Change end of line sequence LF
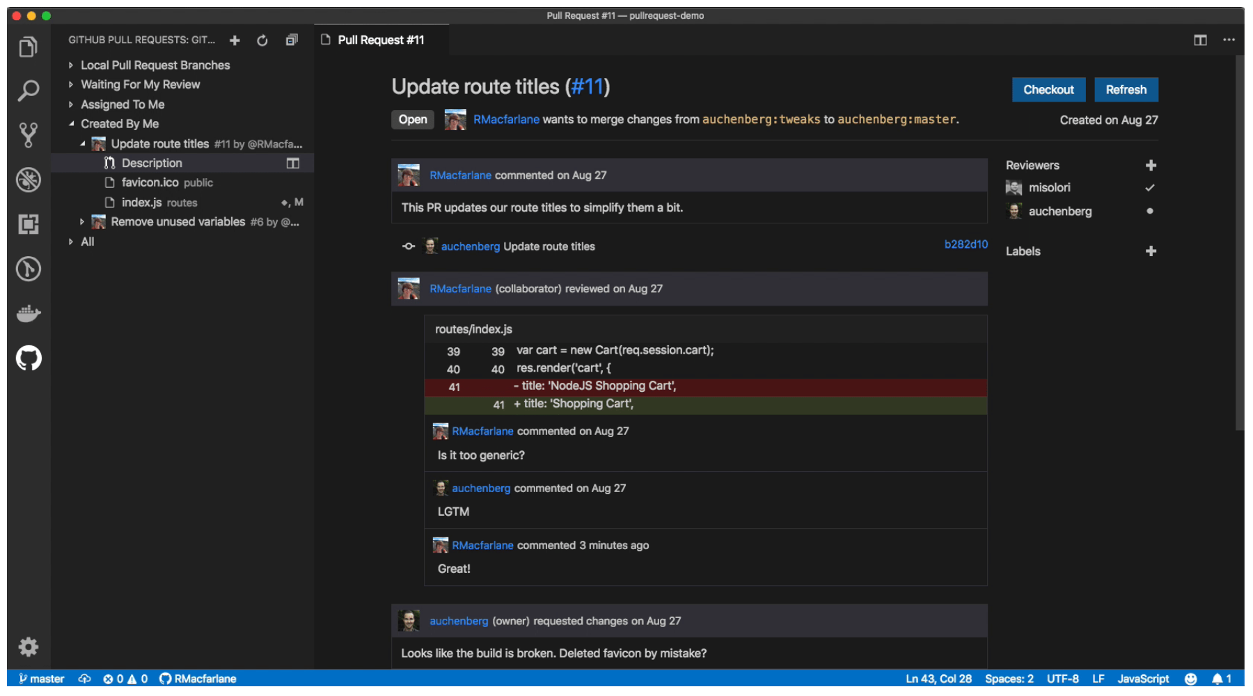 pos(1098,679)
